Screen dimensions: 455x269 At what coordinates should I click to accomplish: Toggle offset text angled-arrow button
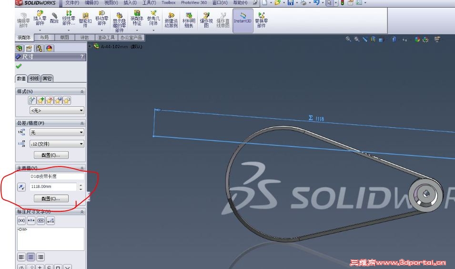pyautogui.click(x=51, y=220)
